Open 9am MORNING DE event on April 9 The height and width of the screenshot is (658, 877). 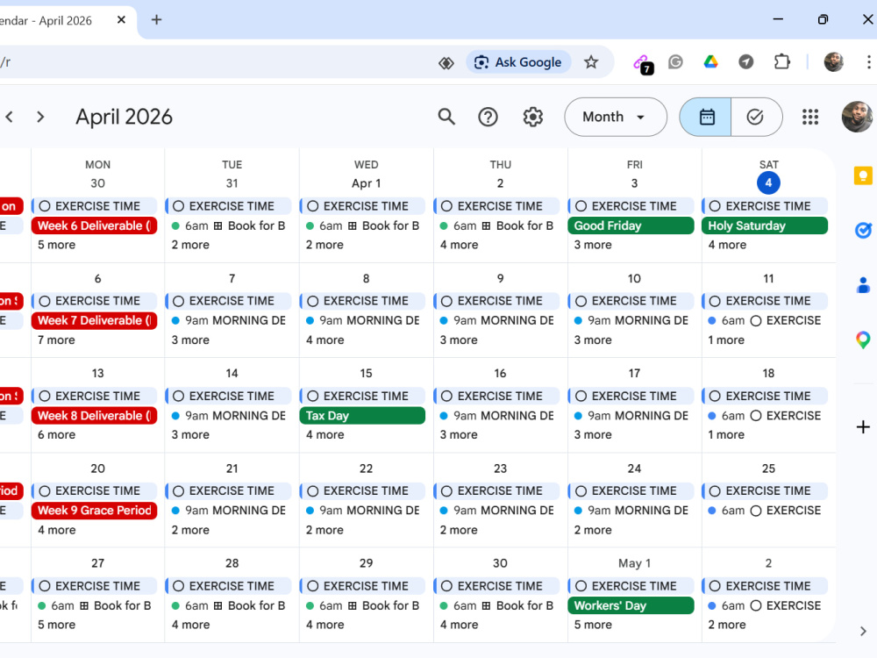[496, 320]
